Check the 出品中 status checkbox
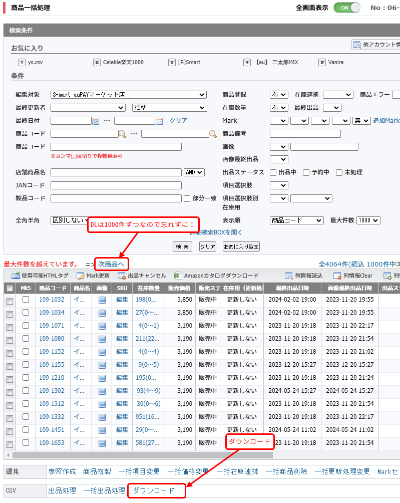The image size is (400, 503). click(x=273, y=172)
